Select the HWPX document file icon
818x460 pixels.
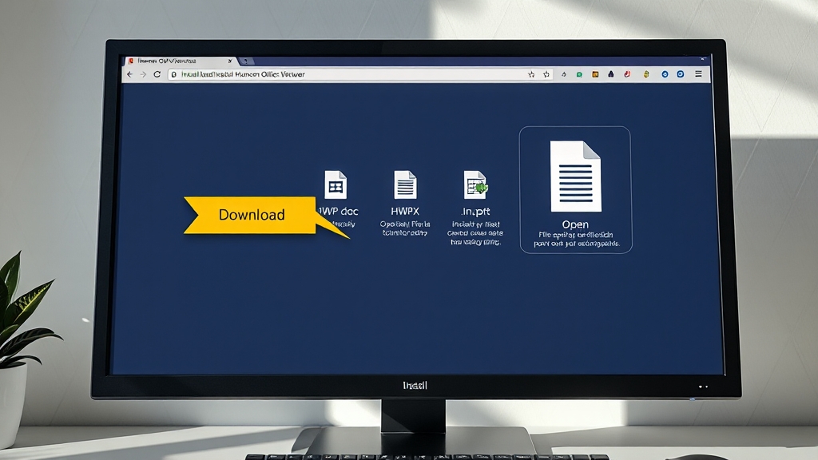405,184
